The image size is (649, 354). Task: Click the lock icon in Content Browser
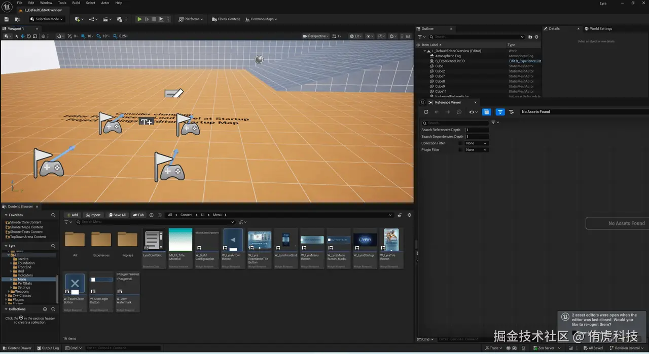pyautogui.click(x=400, y=215)
